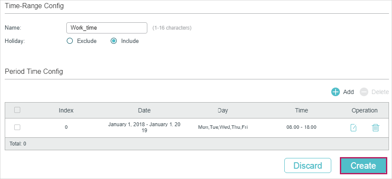Click the Index column header
Image resolution: width=392 pixels, height=179 pixels.
click(66, 110)
